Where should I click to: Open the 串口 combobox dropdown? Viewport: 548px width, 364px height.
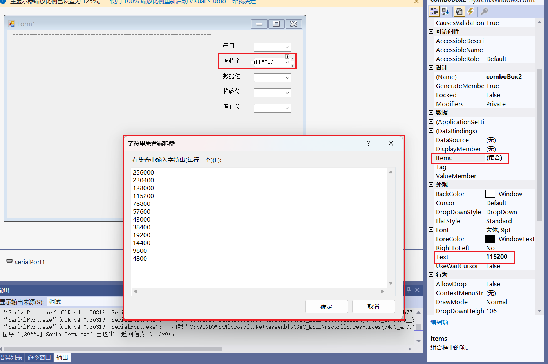point(288,47)
